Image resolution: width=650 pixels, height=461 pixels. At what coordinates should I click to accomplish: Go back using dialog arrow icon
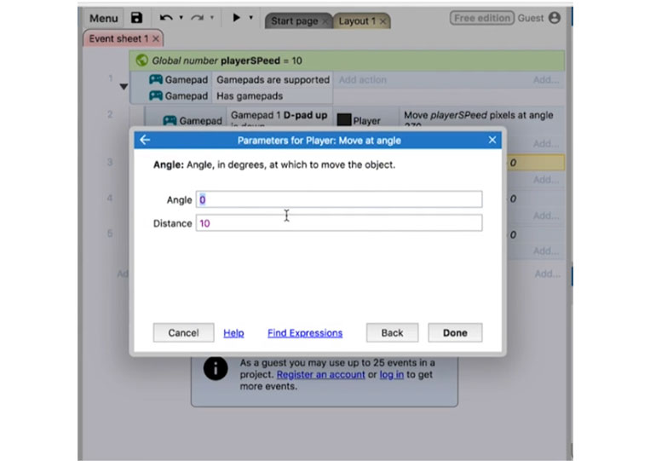[x=145, y=140]
